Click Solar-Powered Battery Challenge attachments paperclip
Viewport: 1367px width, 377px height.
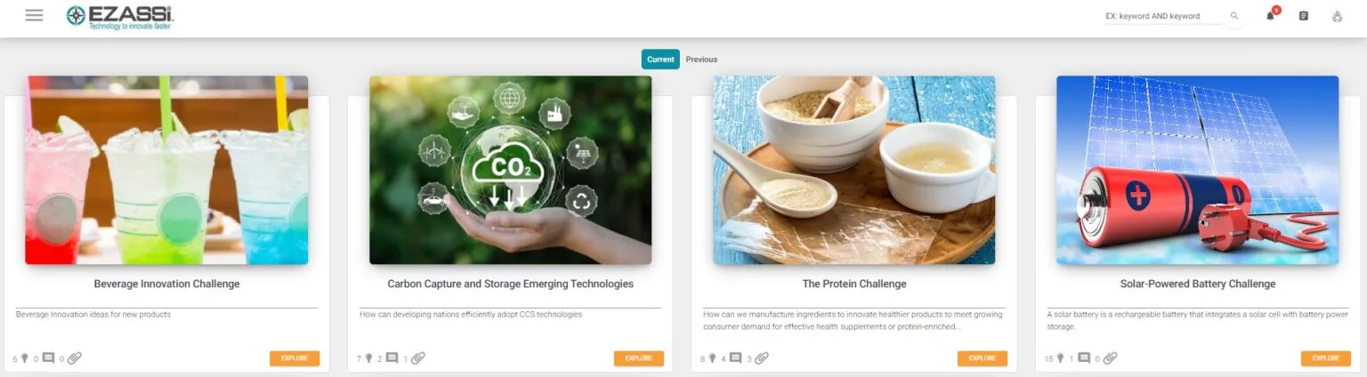(x=1110, y=358)
